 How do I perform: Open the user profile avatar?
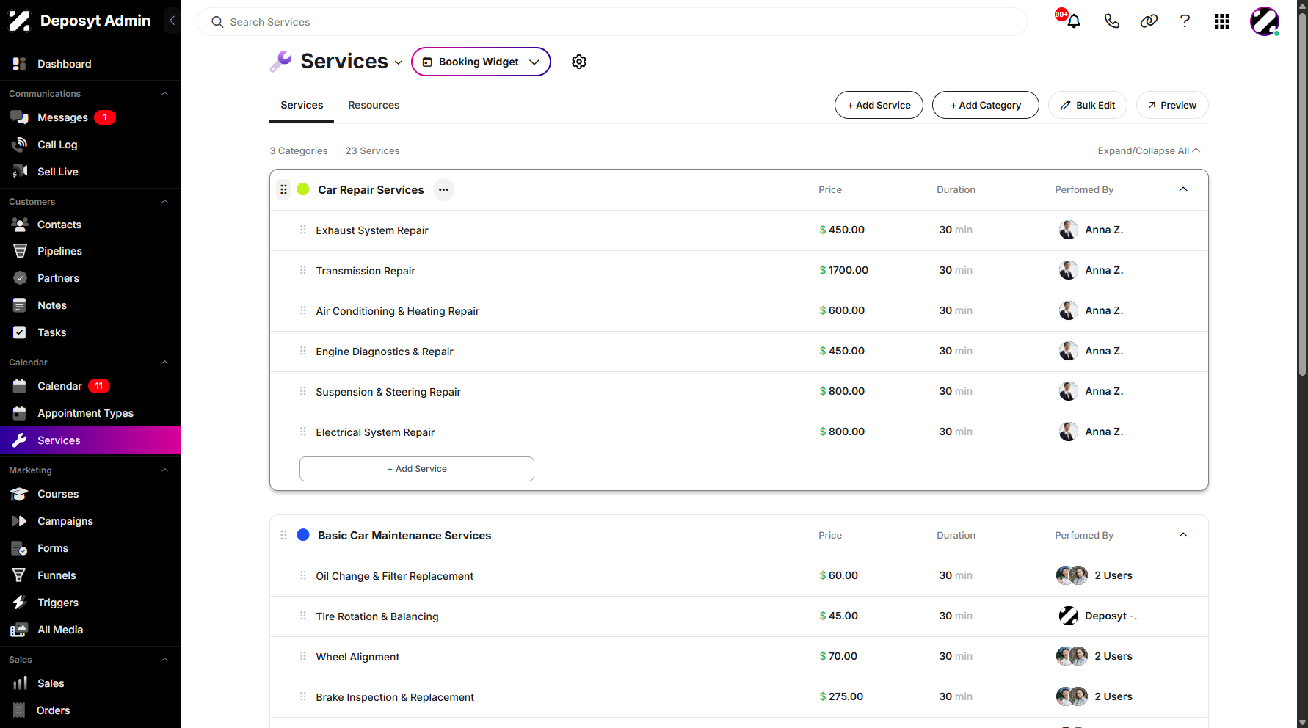(1265, 21)
